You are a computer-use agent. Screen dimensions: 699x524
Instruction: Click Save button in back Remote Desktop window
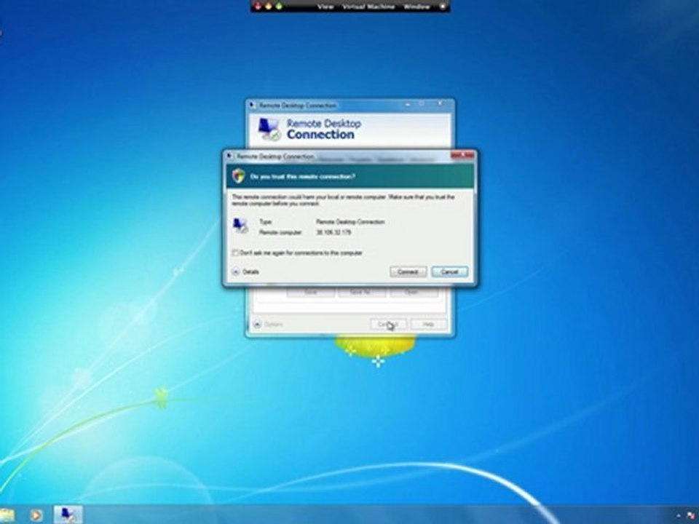tap(311, 293)
